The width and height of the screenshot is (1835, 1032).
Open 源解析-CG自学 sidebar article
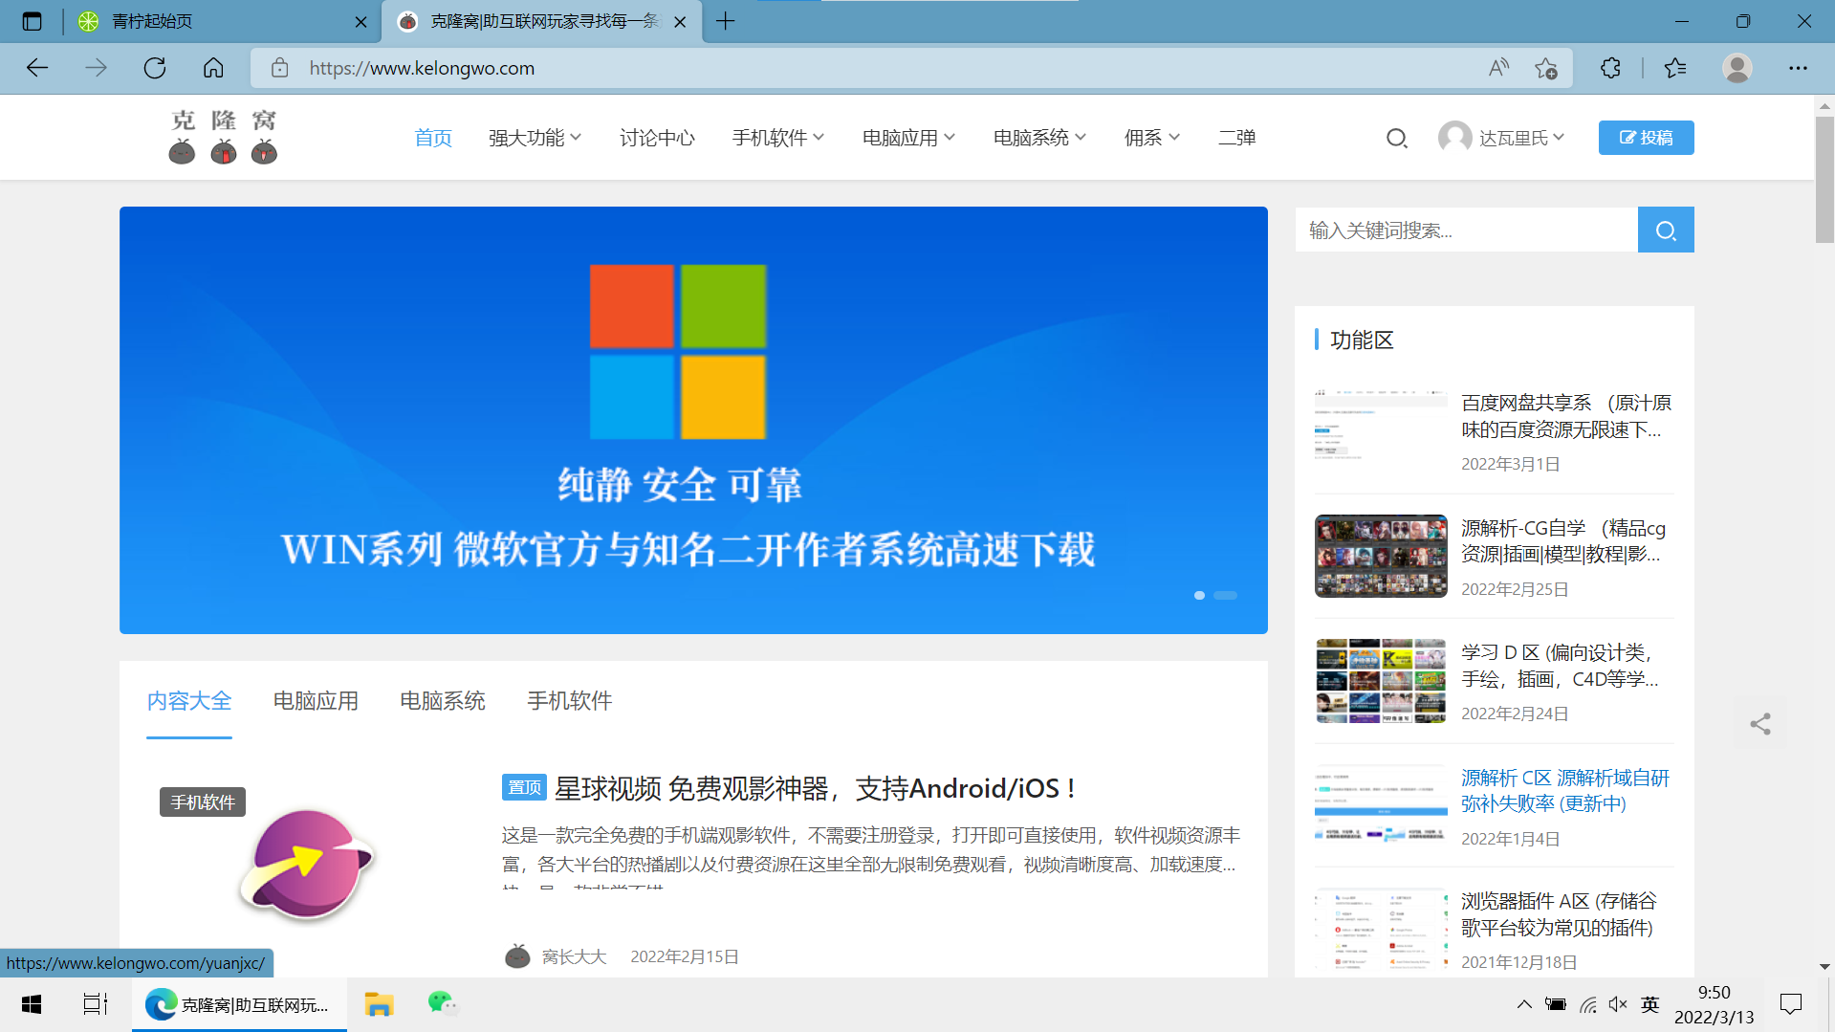pos(1563,541)
